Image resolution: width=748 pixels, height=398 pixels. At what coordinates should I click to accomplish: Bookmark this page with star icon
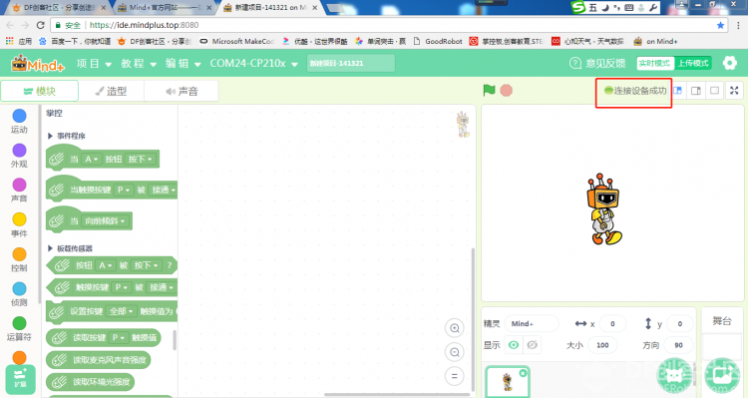click(720, 25)
